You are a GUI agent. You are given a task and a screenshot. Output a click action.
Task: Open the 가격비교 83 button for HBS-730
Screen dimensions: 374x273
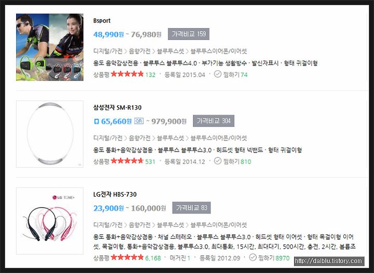(192, 208)
